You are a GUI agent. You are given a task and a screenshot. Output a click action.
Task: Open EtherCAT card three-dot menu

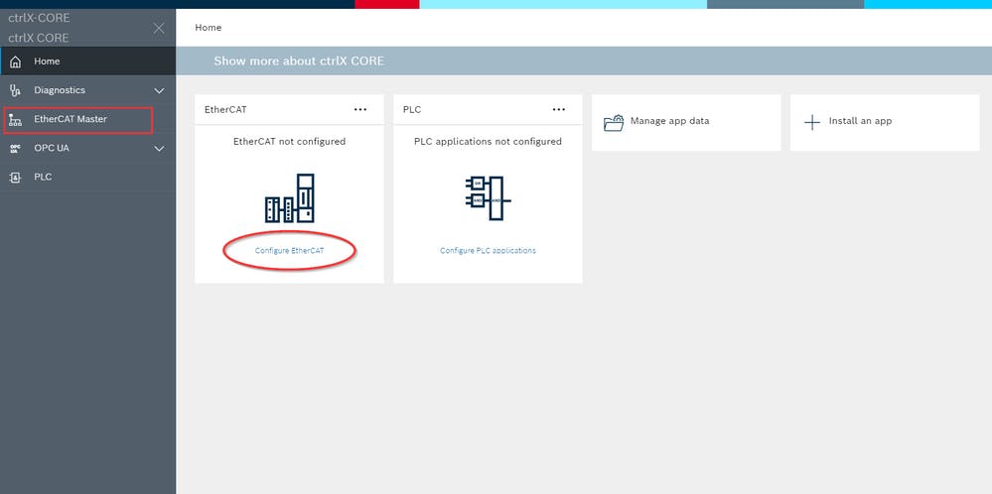click(x=360, y=109)
